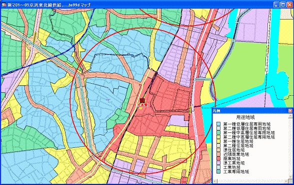Select the 第一種中高層住居専用地域 green swatch

click(x=218, y=133)
